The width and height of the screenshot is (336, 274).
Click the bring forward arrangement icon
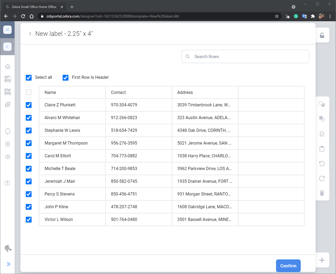pyautogui.click(x=322, y=104)
